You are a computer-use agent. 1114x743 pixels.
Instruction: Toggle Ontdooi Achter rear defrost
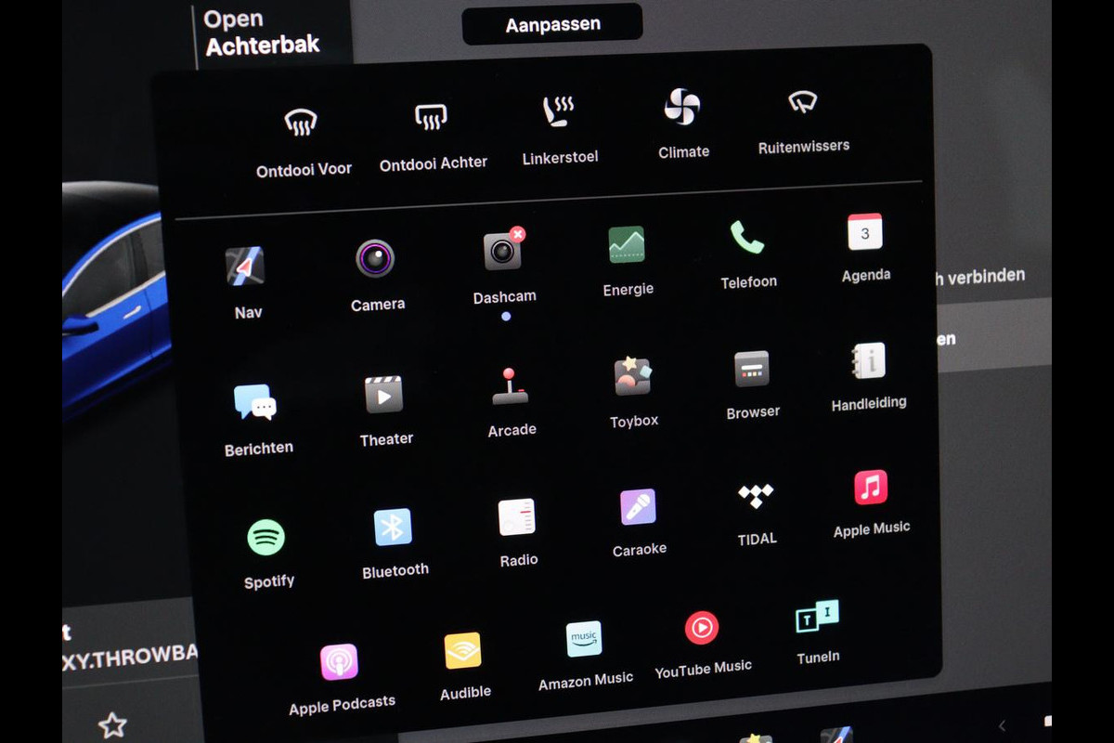coord(431,117)
